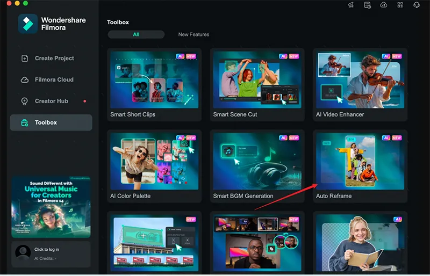Screen dimensions: 430x276
Task: Click the Click to log in link
Action: click(47, 249)
